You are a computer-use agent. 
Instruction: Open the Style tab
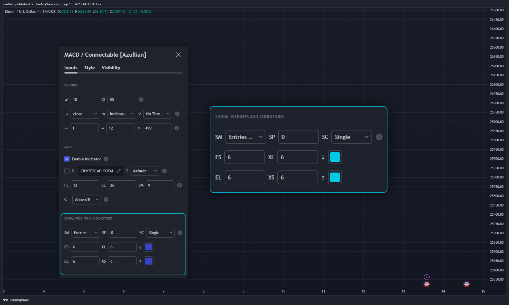pos(89,68)
